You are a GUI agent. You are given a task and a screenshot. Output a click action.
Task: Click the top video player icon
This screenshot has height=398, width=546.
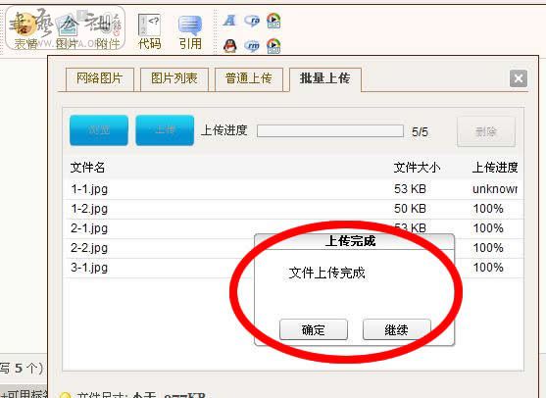273,21
